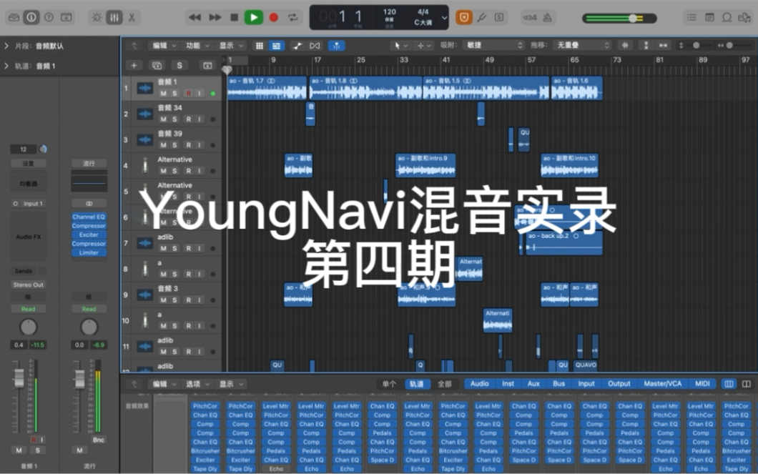Click the Input 1 slot

tap(34, 204)
